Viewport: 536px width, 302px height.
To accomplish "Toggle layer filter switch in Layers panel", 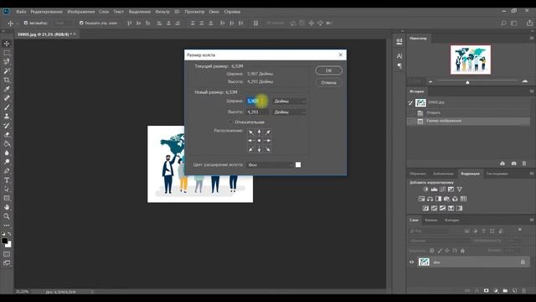I will tap(519, 230).
